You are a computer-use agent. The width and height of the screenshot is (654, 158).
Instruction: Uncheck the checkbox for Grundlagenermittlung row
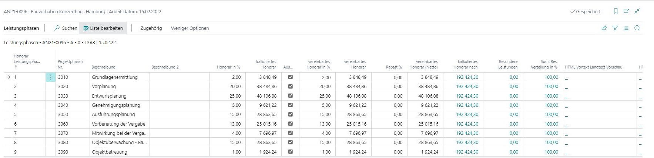[x=291, y=77]
